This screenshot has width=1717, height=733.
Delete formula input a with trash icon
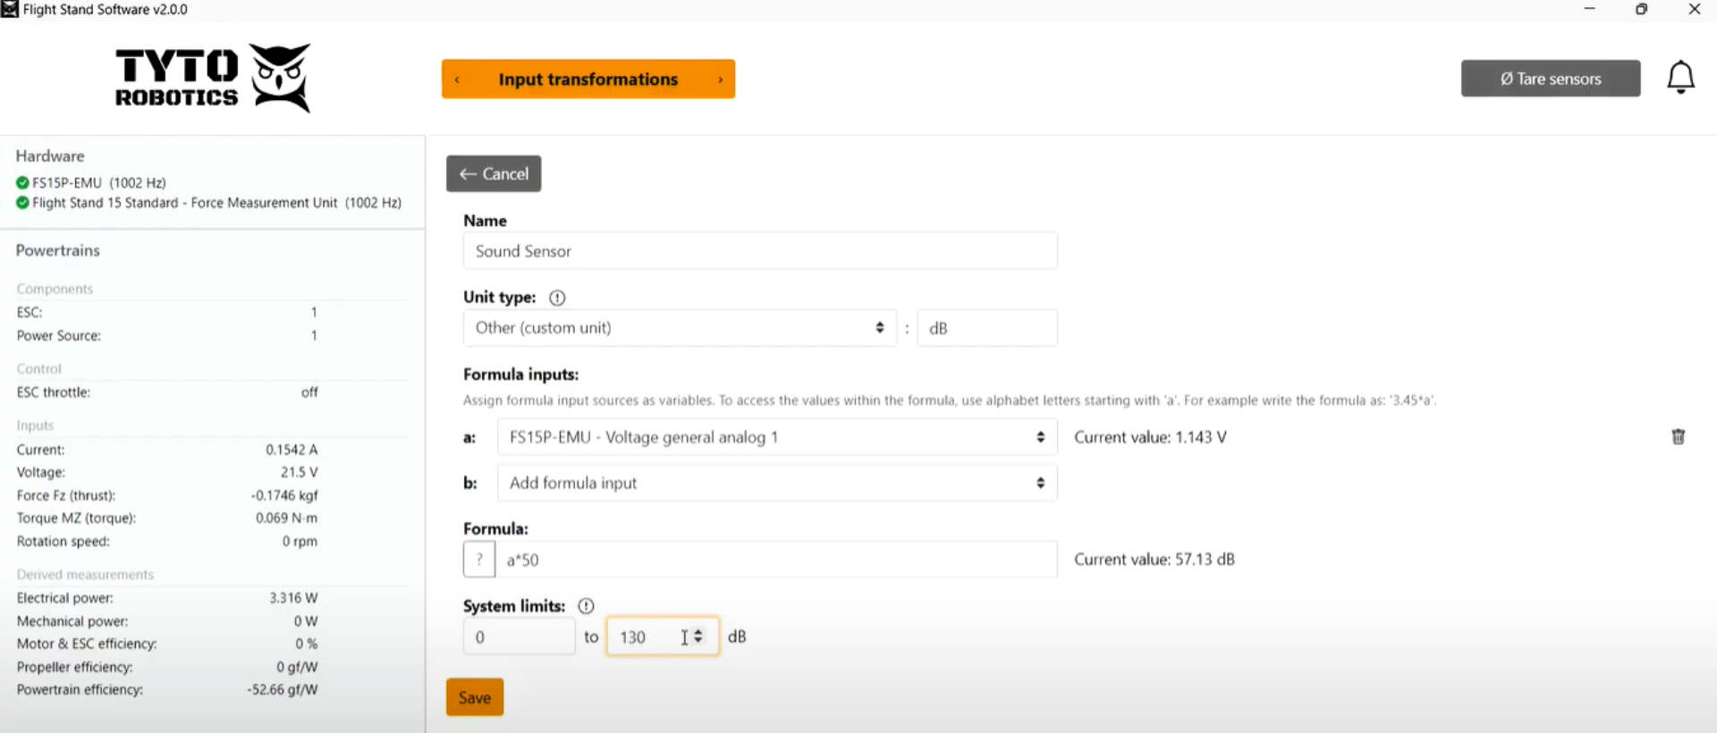[x=1678, y=436]
